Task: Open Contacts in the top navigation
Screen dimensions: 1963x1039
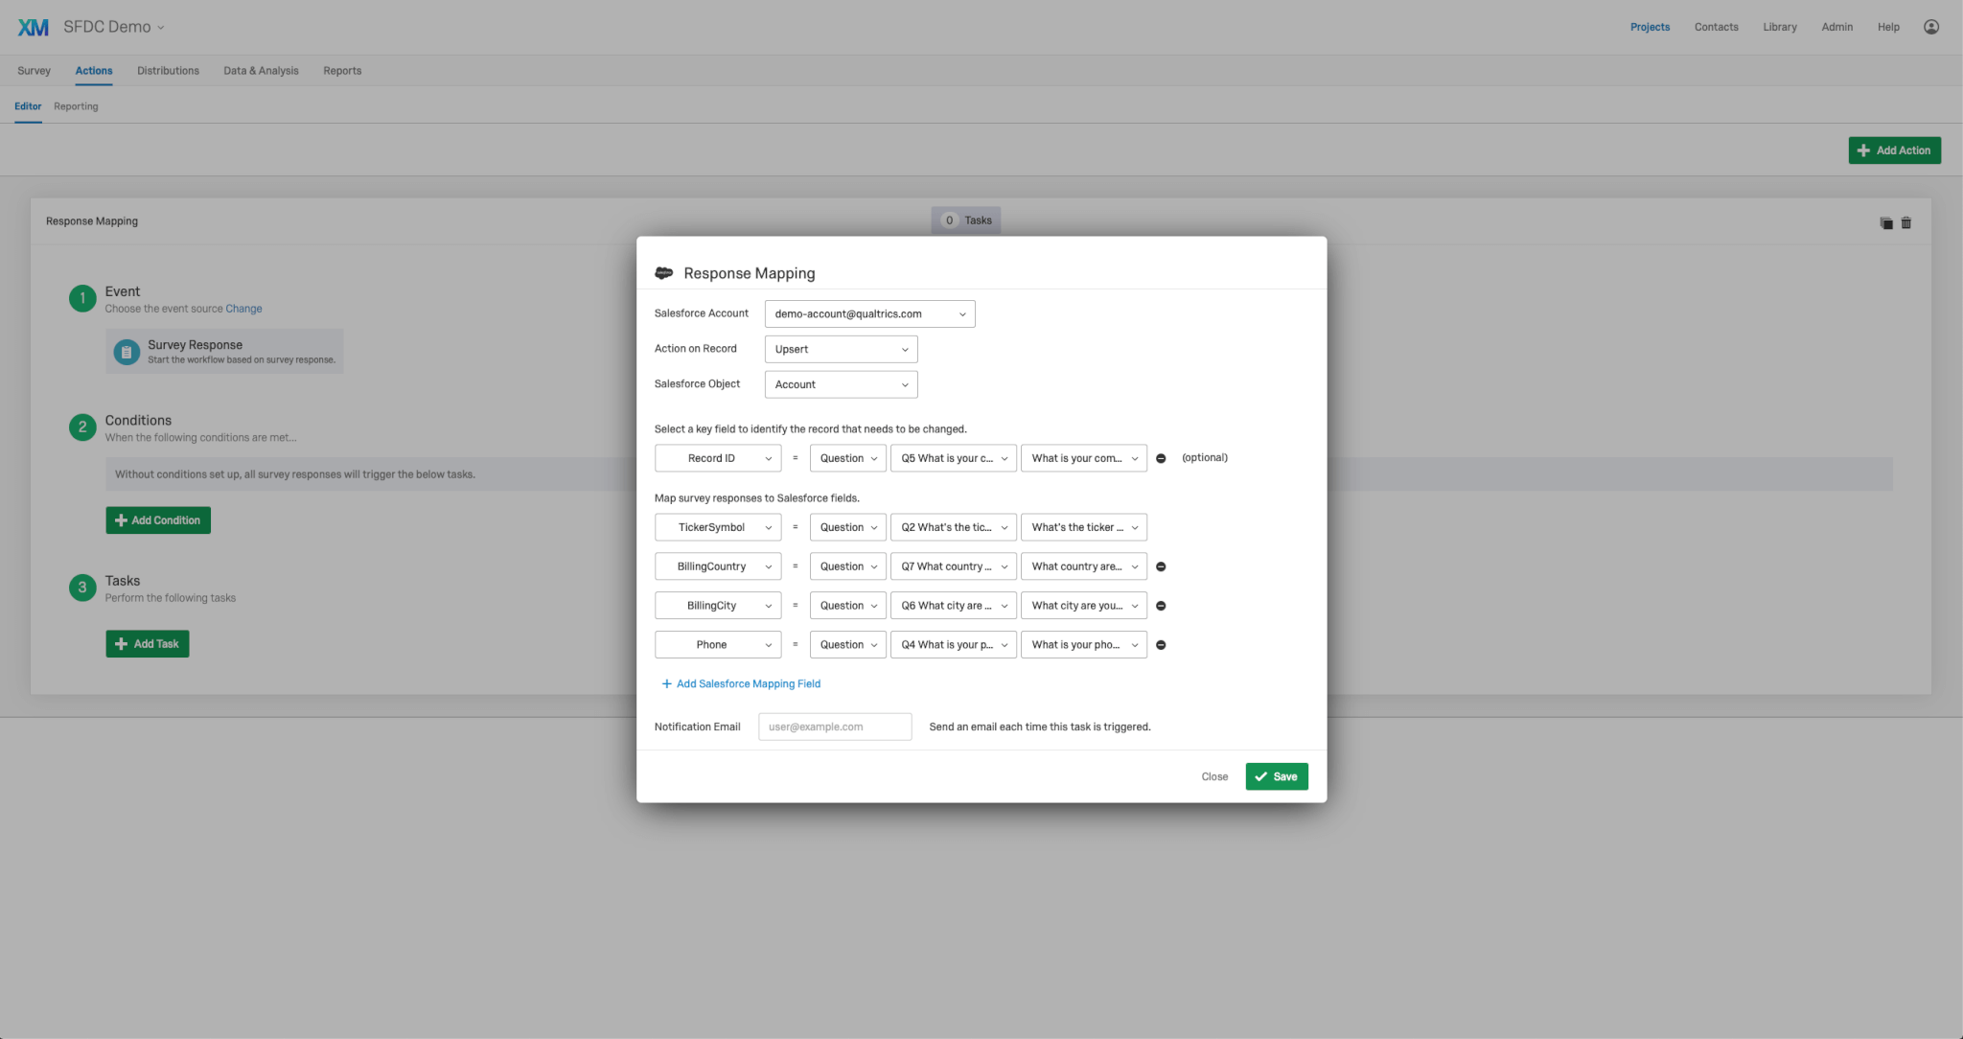Action: (1716, 27)
